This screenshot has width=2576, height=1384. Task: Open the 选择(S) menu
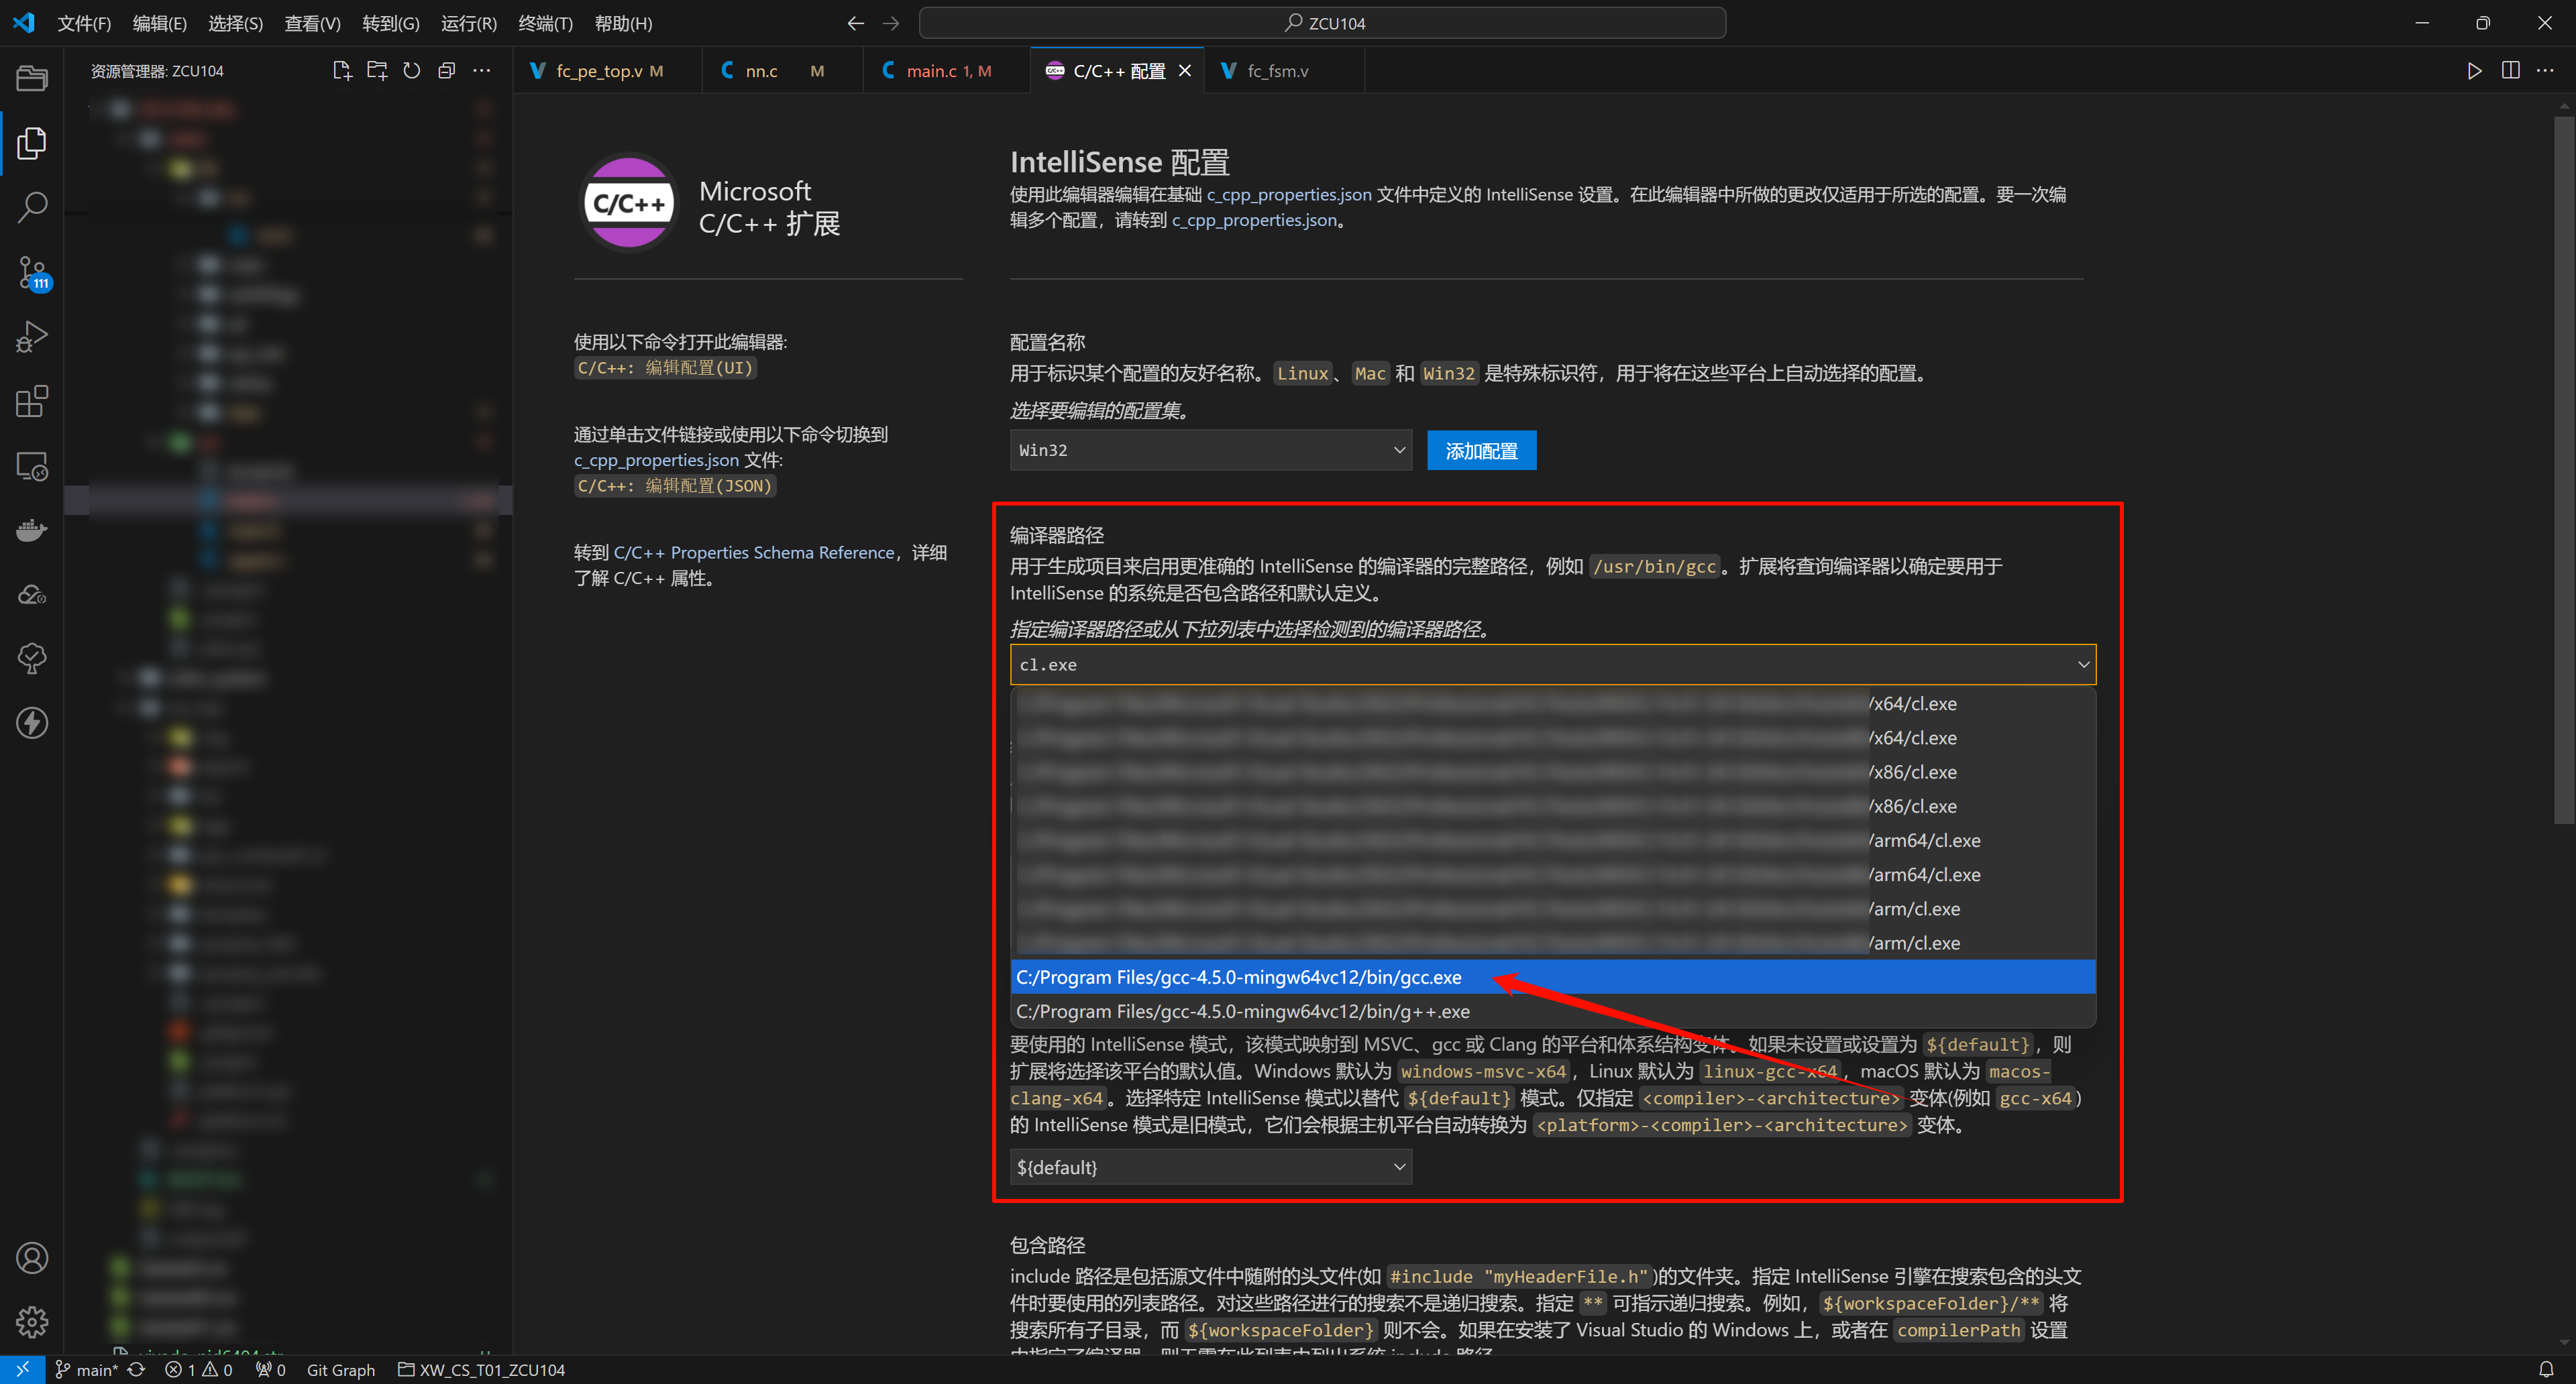tap(236, 23)
